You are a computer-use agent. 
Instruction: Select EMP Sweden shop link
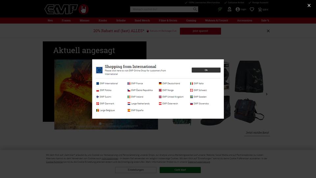[x=198, y=97]
